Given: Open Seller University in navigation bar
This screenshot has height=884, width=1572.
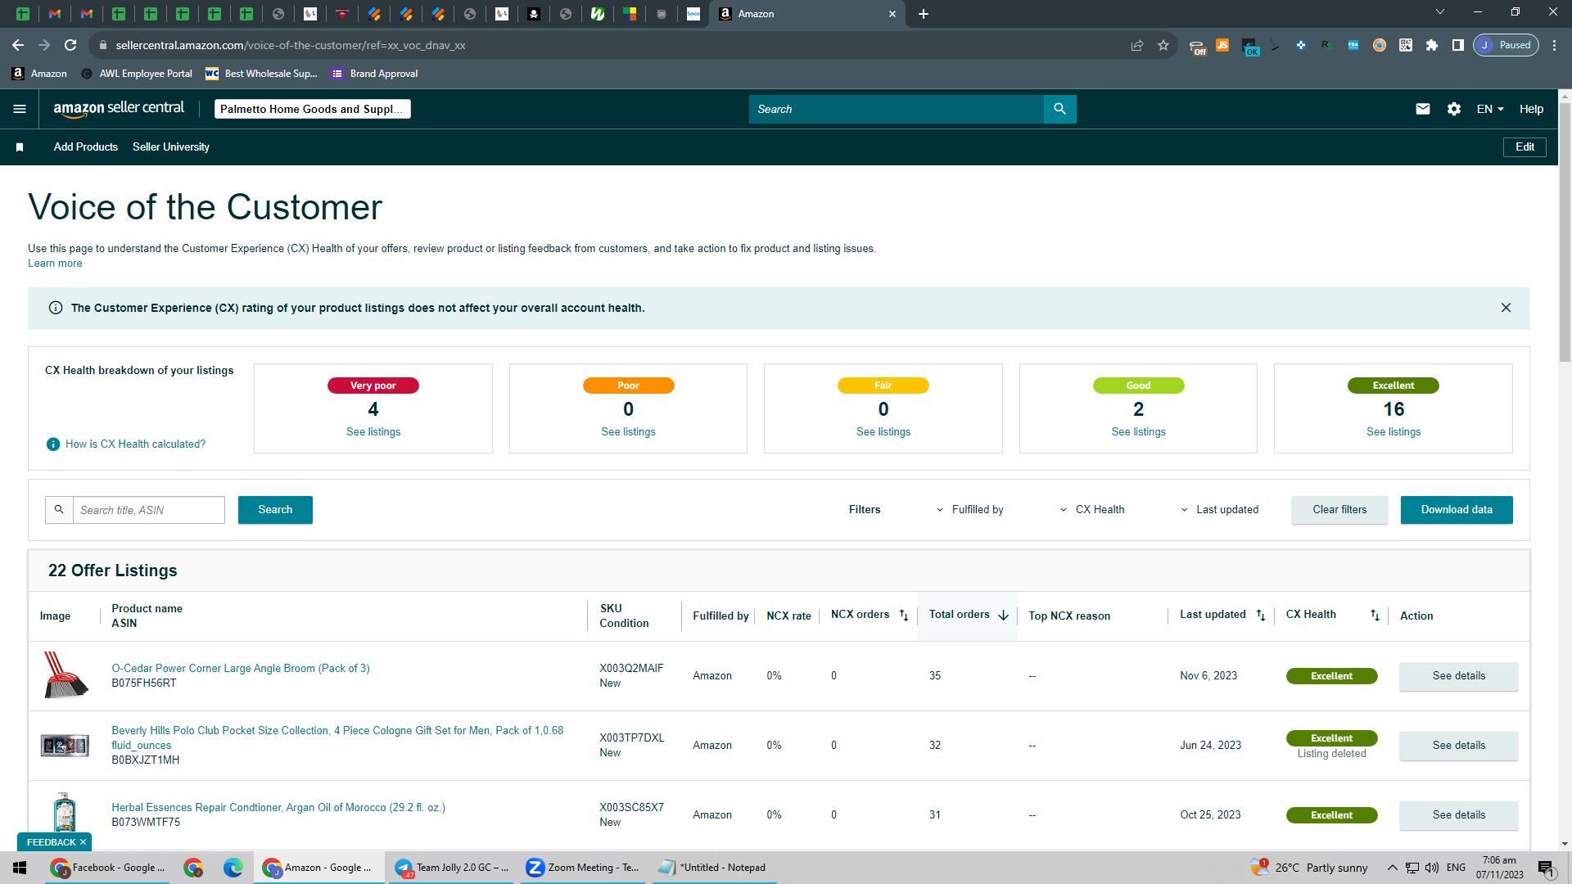Looking at the screenshot, I should point(171,147).
